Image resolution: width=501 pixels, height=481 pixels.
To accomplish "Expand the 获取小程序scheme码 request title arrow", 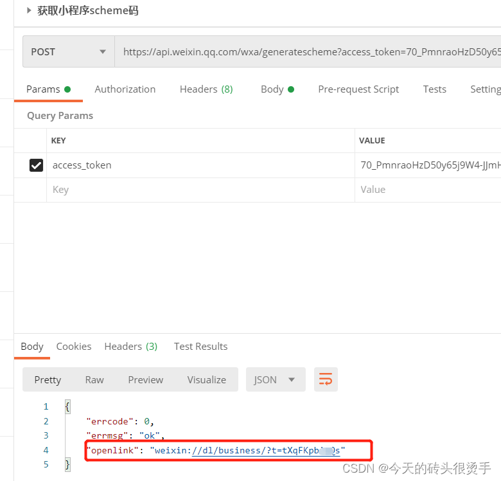I will [x=29, y=10].
